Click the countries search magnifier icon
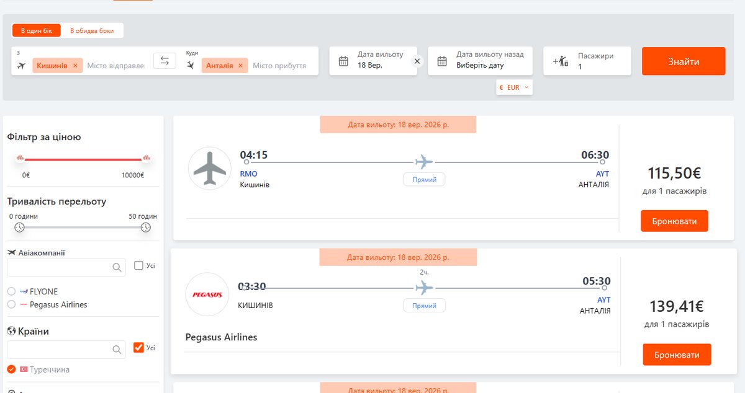The width and height of the screenshot is (745, 393). pyautogui.click(x=117, y=350)
